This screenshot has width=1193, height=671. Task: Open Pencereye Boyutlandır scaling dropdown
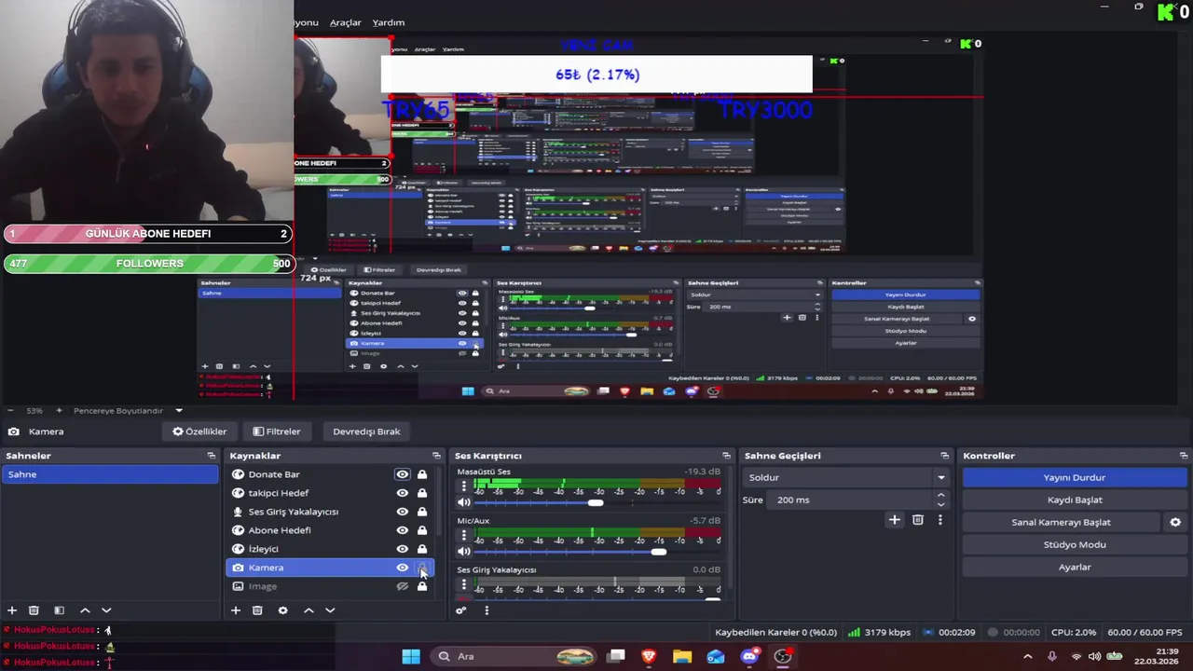126,410
